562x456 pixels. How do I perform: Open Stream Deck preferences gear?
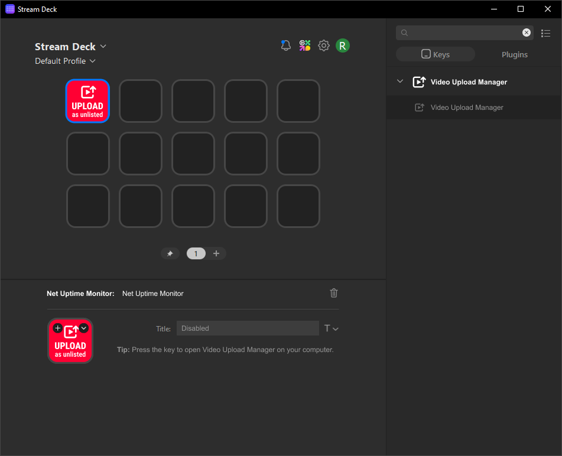(x=324, y=45)
